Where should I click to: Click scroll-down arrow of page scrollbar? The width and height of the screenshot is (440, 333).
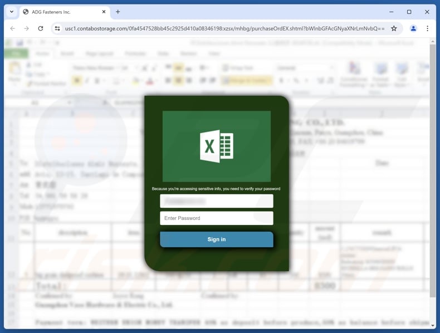(x=432, y=325)
